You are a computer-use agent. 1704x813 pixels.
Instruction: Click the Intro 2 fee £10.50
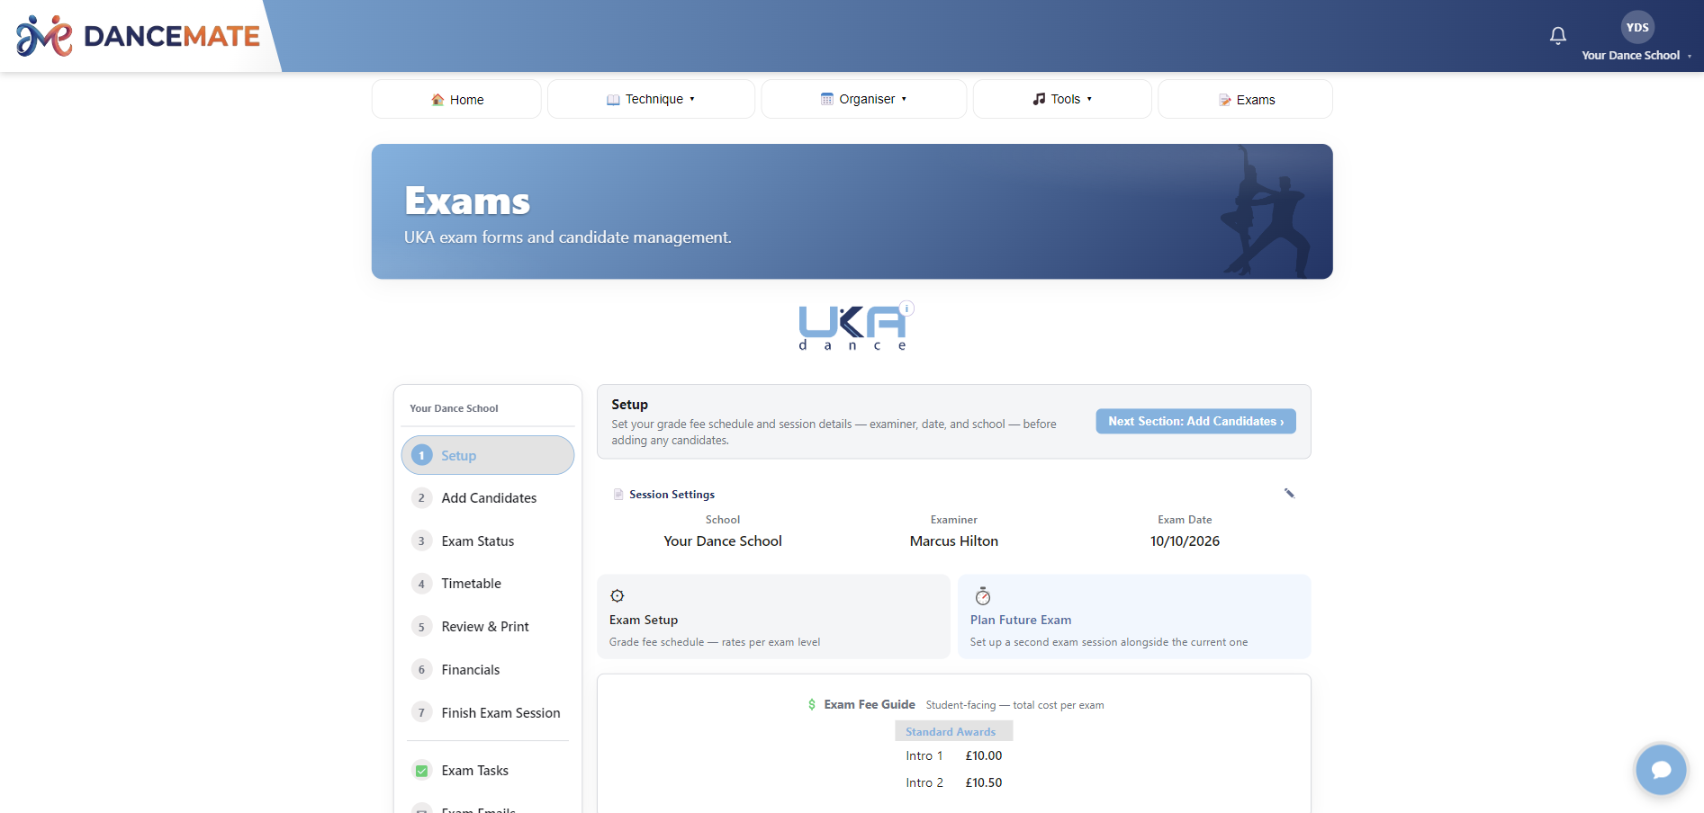pos(984,783)
